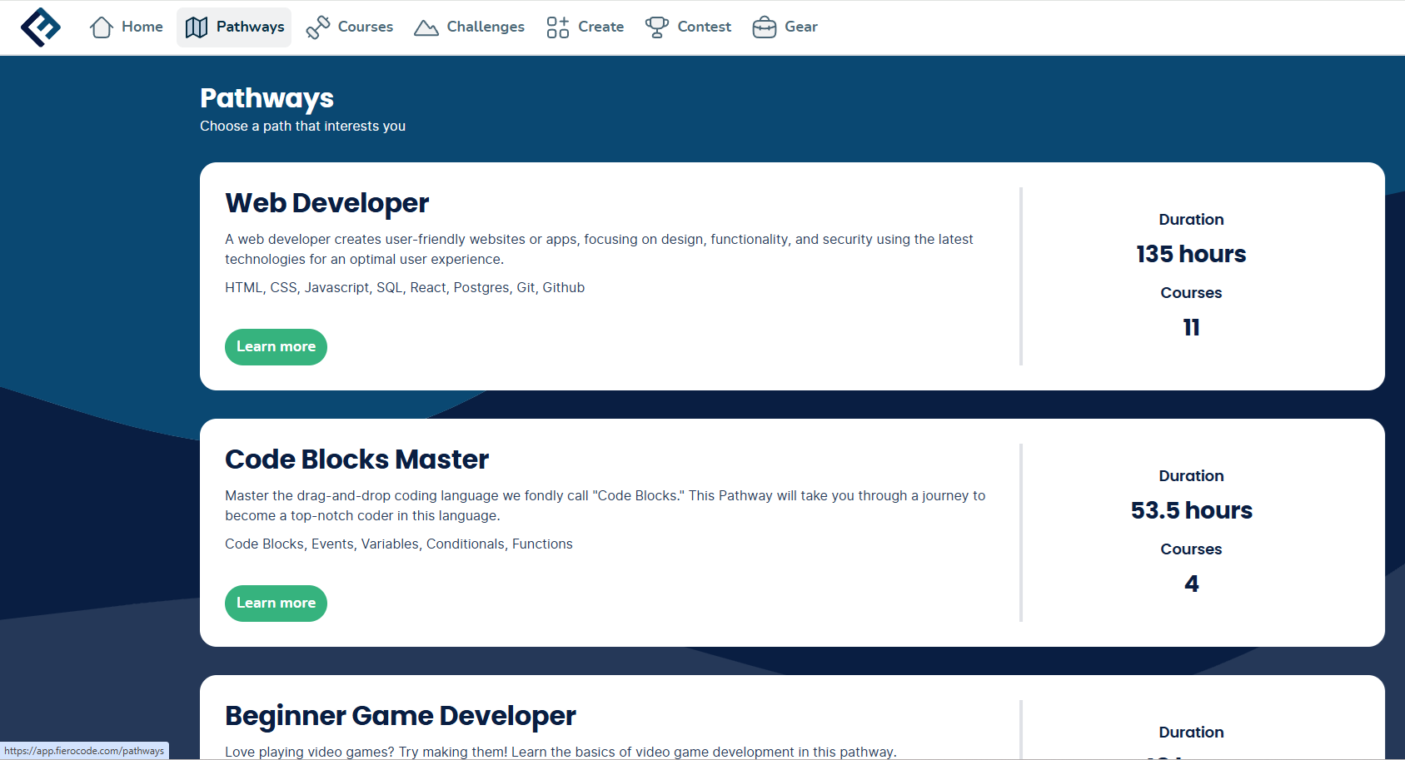Click the app.fierocode.com/pathways status URL
The height and width of the screenshot is (760, 1405).
tap(84, 751)
